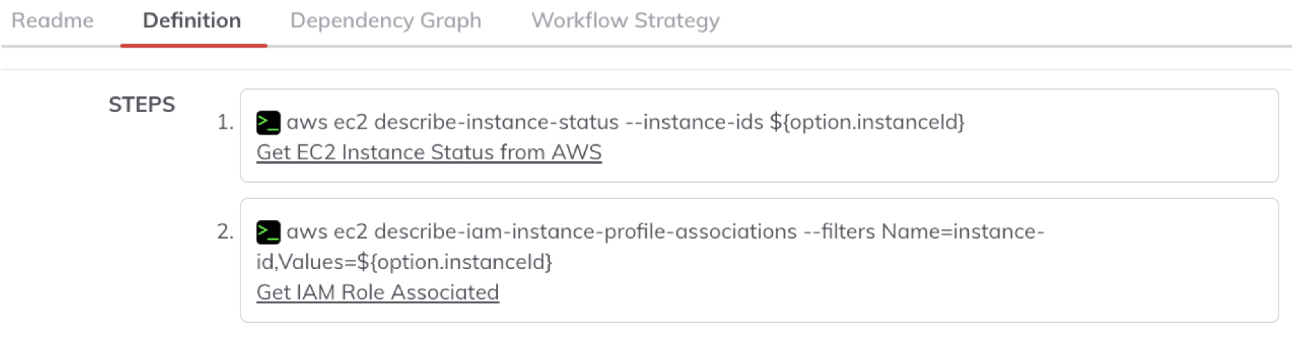This screenshot has width=1293, height=345.
Task: Click the step 2 command terminal icon
Action: point(268,232)
